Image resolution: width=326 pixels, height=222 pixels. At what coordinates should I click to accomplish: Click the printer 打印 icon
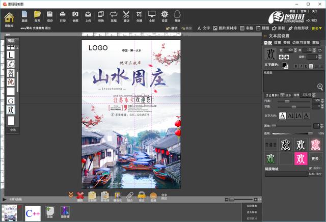coord(63,16)
